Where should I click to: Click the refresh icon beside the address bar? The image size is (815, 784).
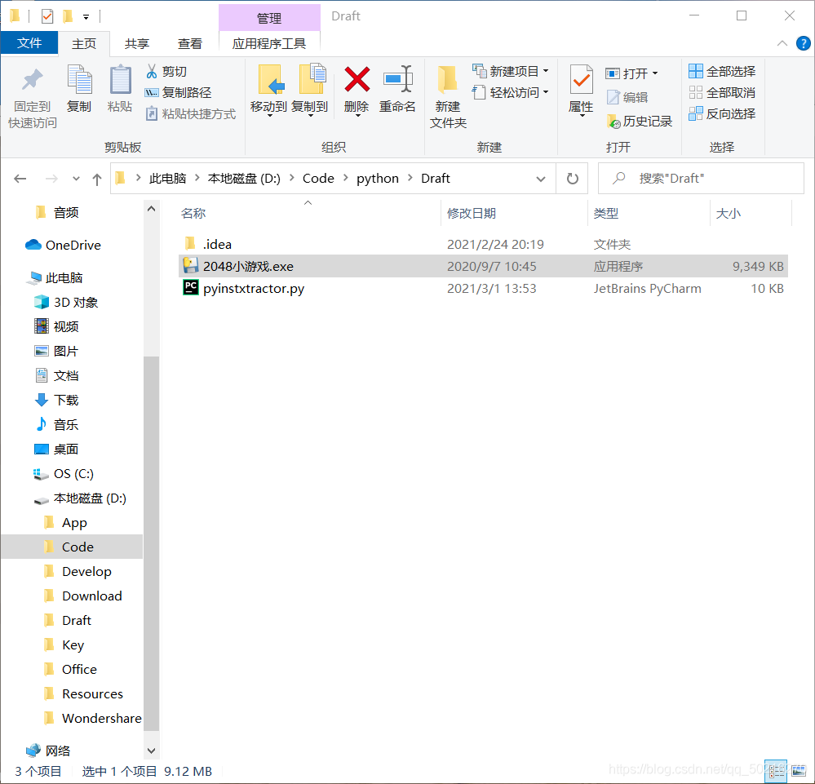(572, 179)
